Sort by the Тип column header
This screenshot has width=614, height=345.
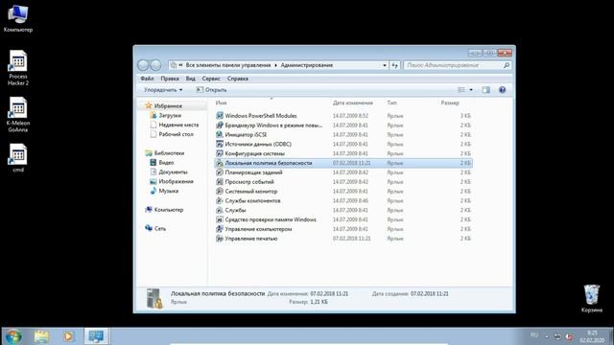(392, 103)
